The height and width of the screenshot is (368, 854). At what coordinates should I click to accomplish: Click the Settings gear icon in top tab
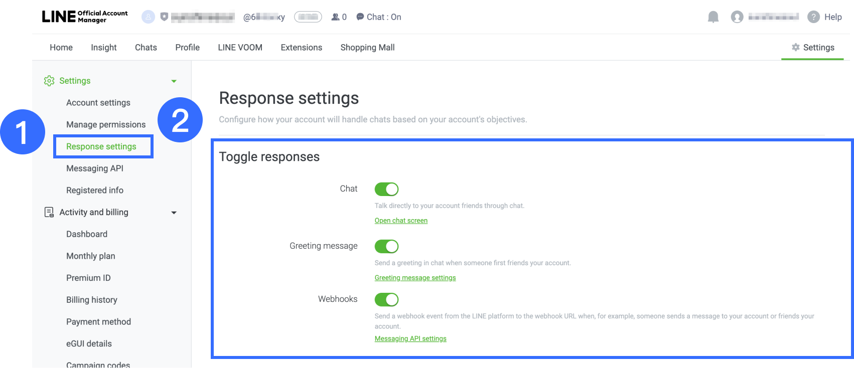coord(796,47)
